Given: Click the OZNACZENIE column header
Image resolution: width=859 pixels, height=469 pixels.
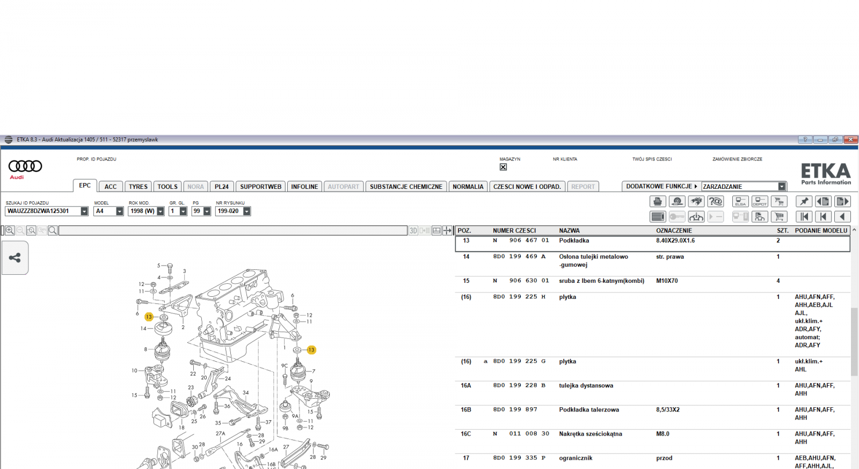Looking at the screenshot, I should (674, 231).
